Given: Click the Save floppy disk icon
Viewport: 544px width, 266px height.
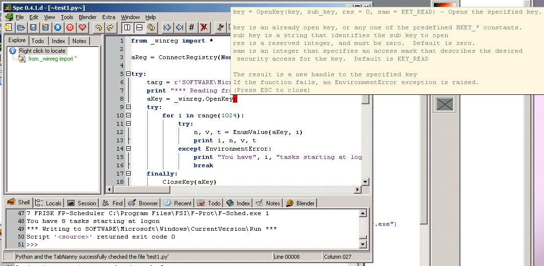Looking at the screenshot, I should point(33,27).
